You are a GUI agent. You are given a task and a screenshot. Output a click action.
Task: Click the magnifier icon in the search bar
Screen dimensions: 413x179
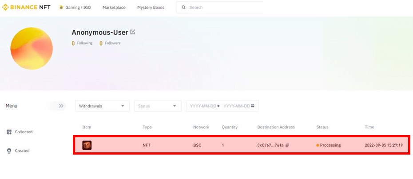183,8
